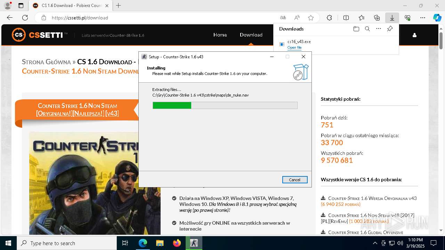Click the Downloads toolbar icon
This screenshot has width=445, height=250.
coord(392,18)
